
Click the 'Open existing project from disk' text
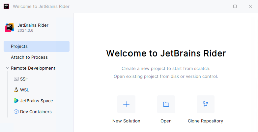tap(166, 77)
